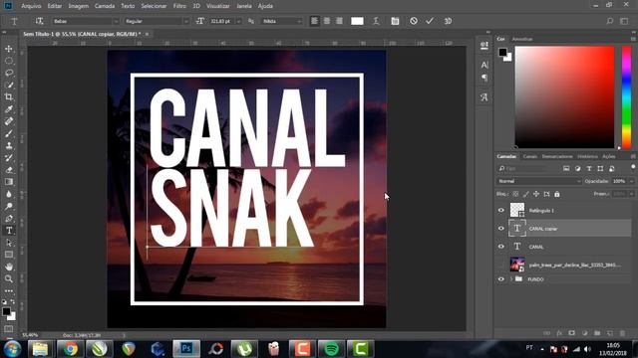The height and width of the screenshot is (358, 638).
Task: Toggle lock transparent pixels
Action: pyautogui.click(x=515, y=194)
